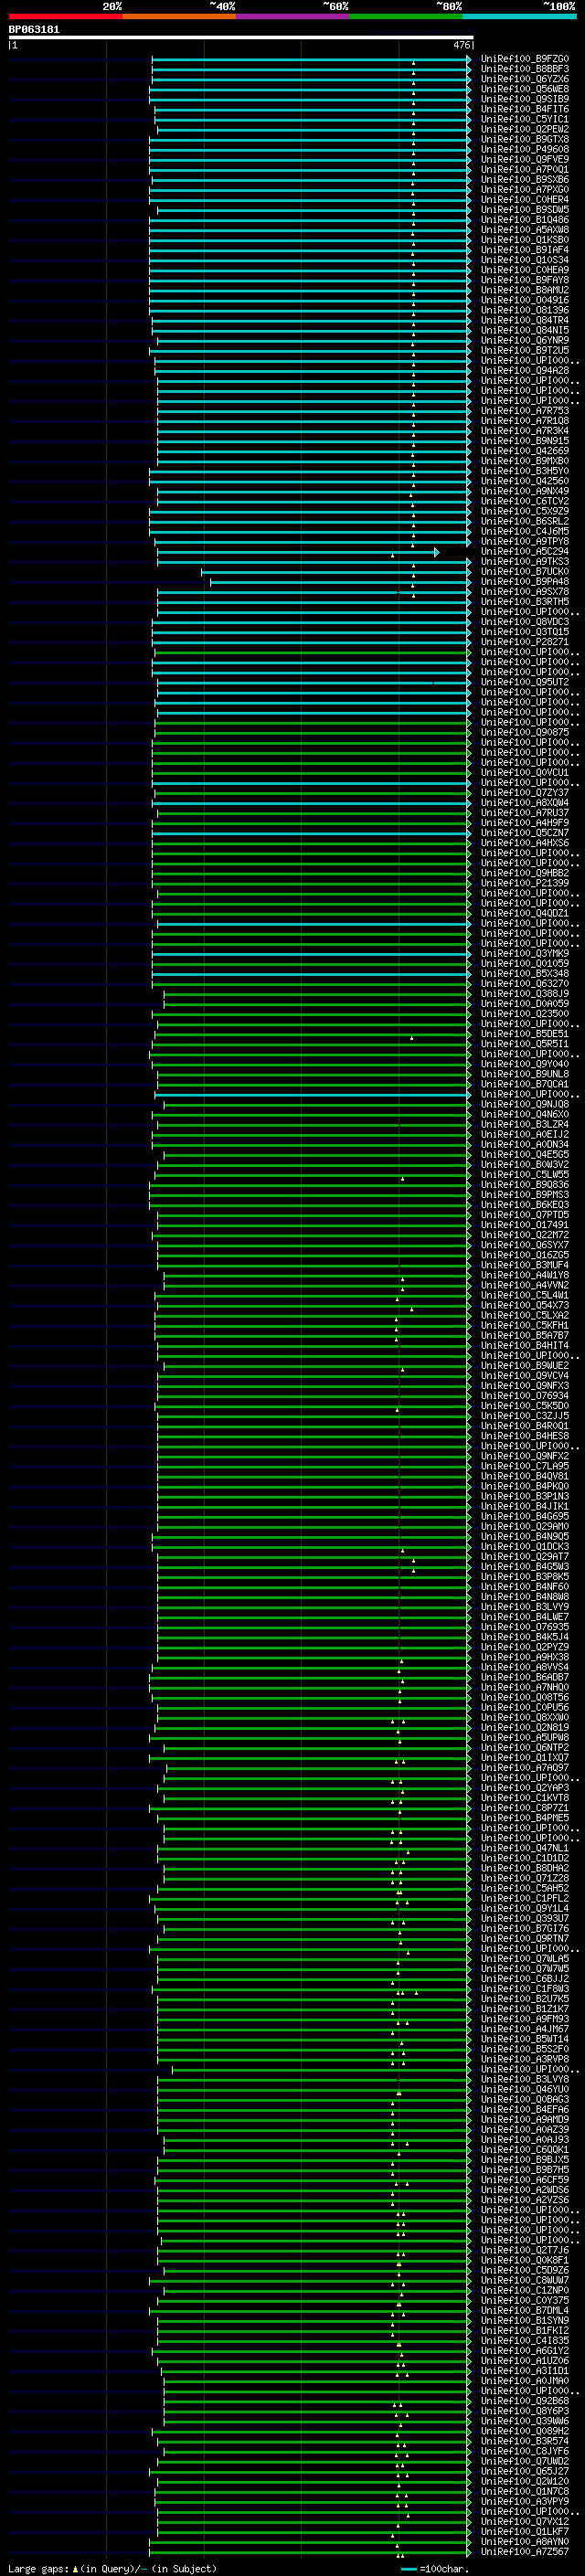Select the UniRef100_P28271 label
The height and width of the screenshot is (2576, 585).
click(524, 642)
